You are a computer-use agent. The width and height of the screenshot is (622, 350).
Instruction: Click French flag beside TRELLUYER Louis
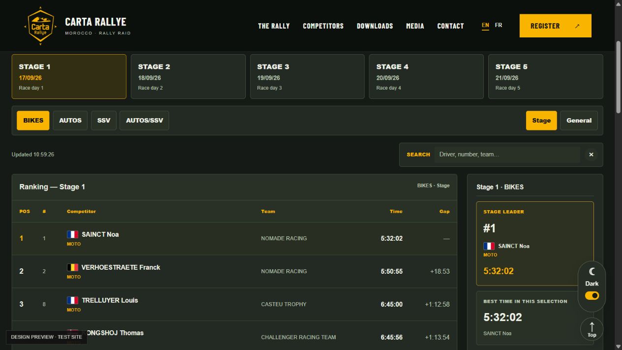coord(73,300)
